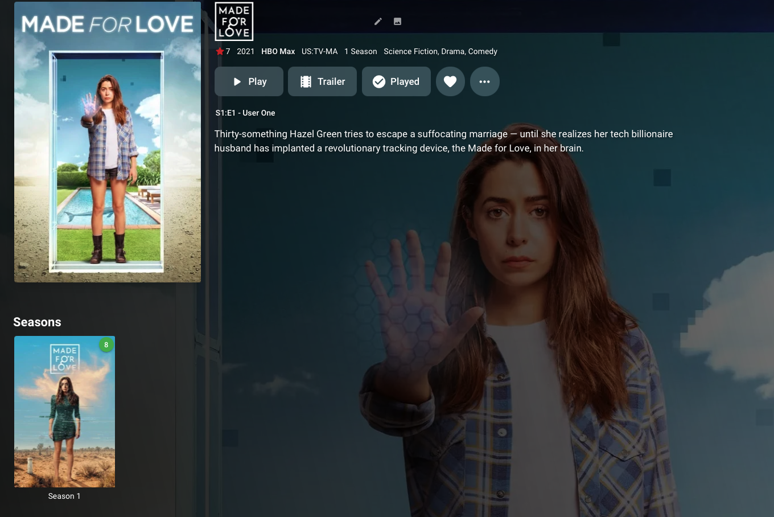Screen dimensions: 774x517
Task: Filter by Science Fiction genre
Action: pos(411,51)
